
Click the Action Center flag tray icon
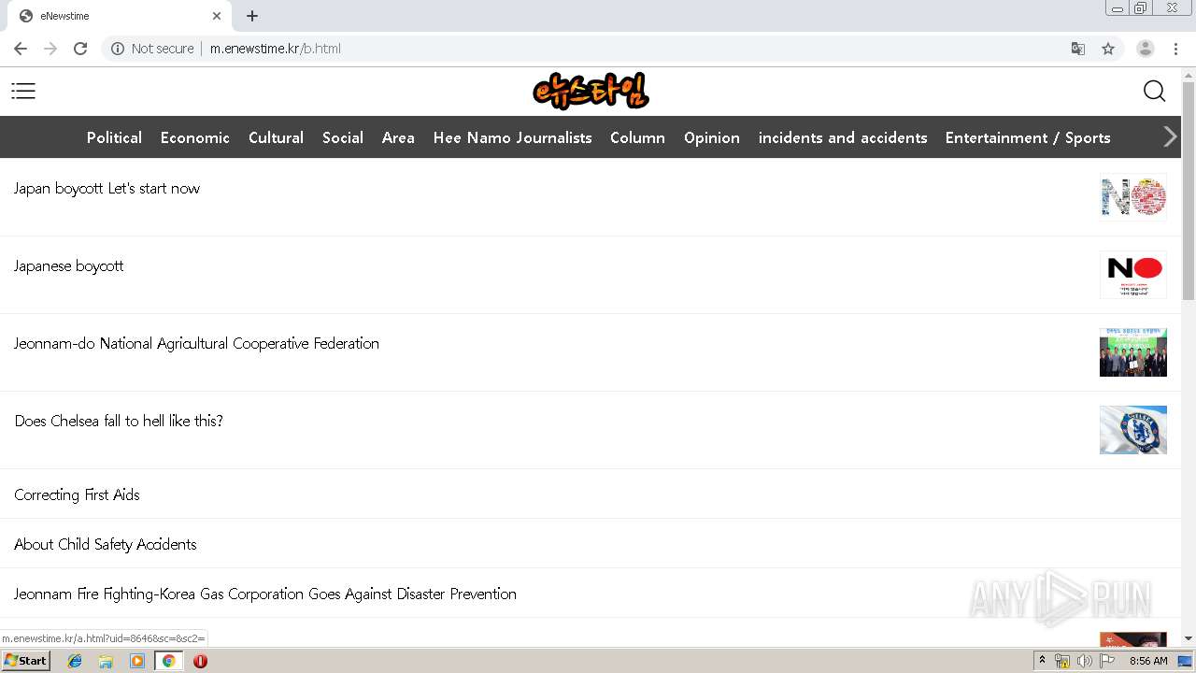[1107, 661]
